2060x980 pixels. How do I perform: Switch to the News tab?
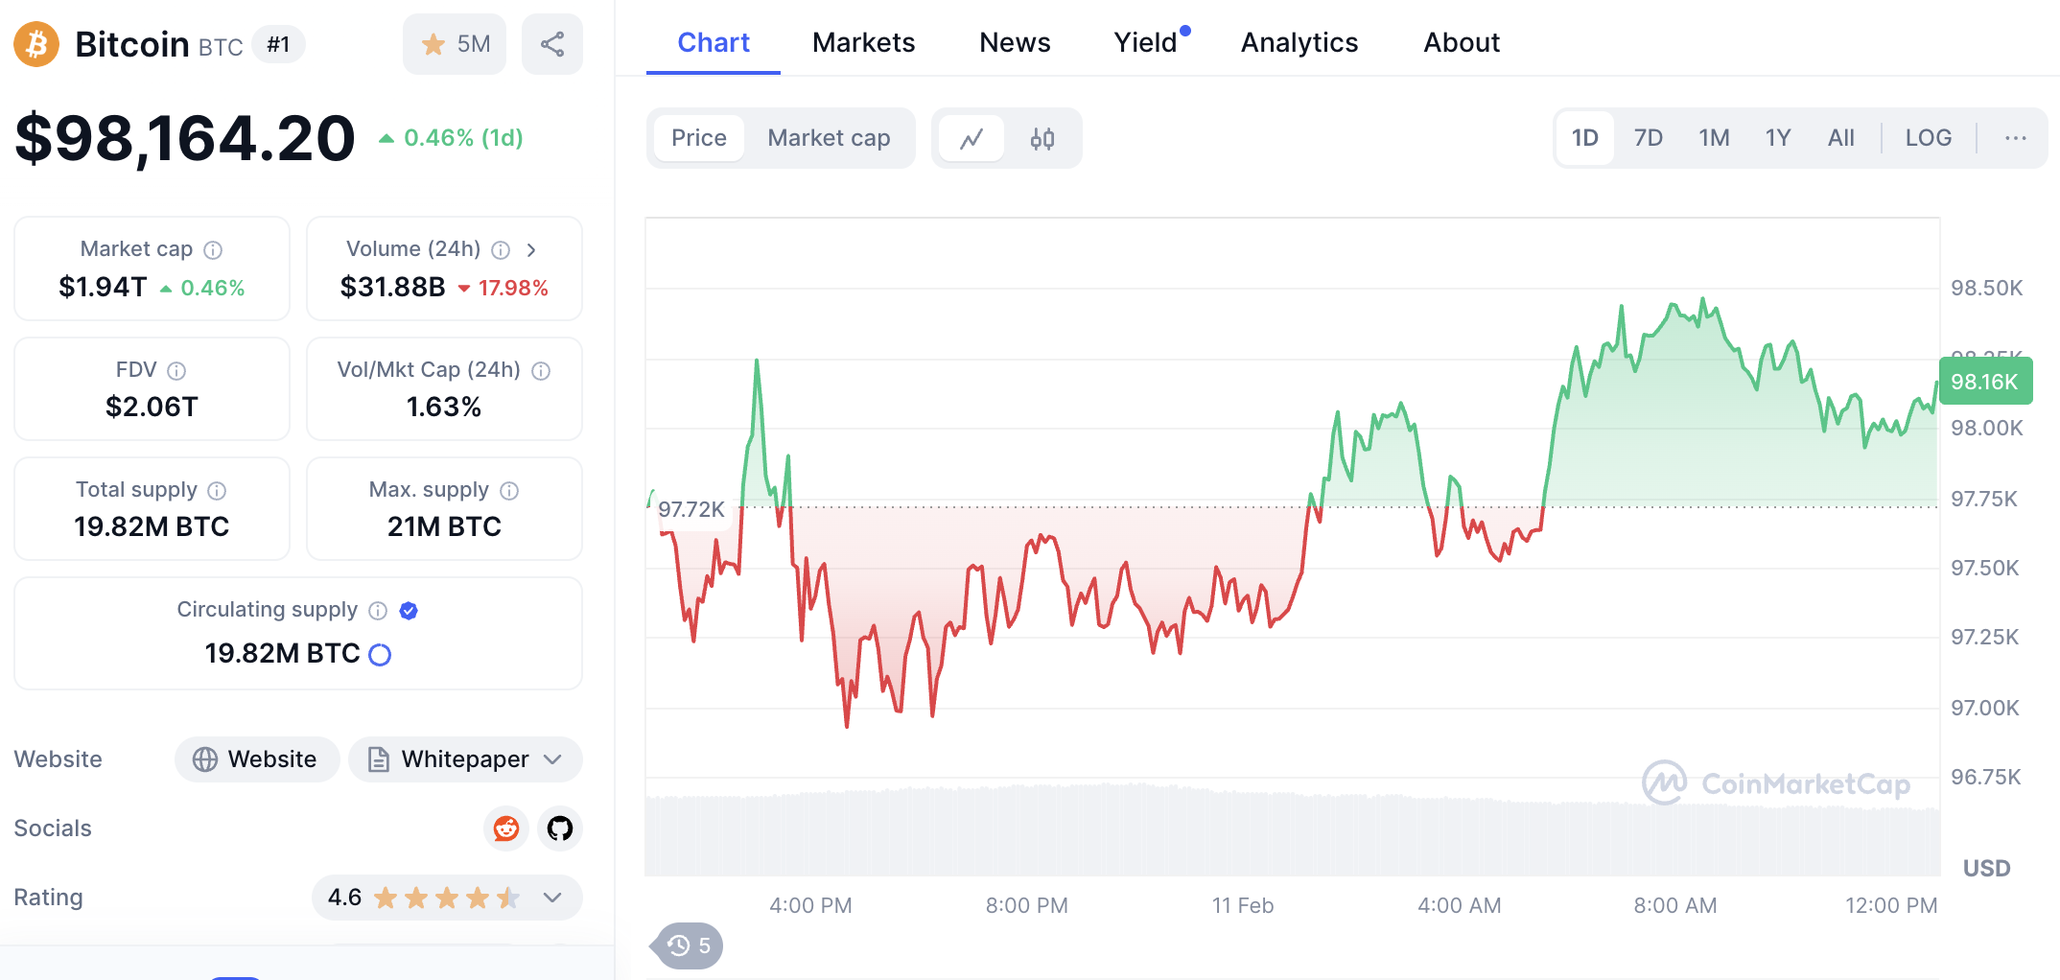(1015, 42)
